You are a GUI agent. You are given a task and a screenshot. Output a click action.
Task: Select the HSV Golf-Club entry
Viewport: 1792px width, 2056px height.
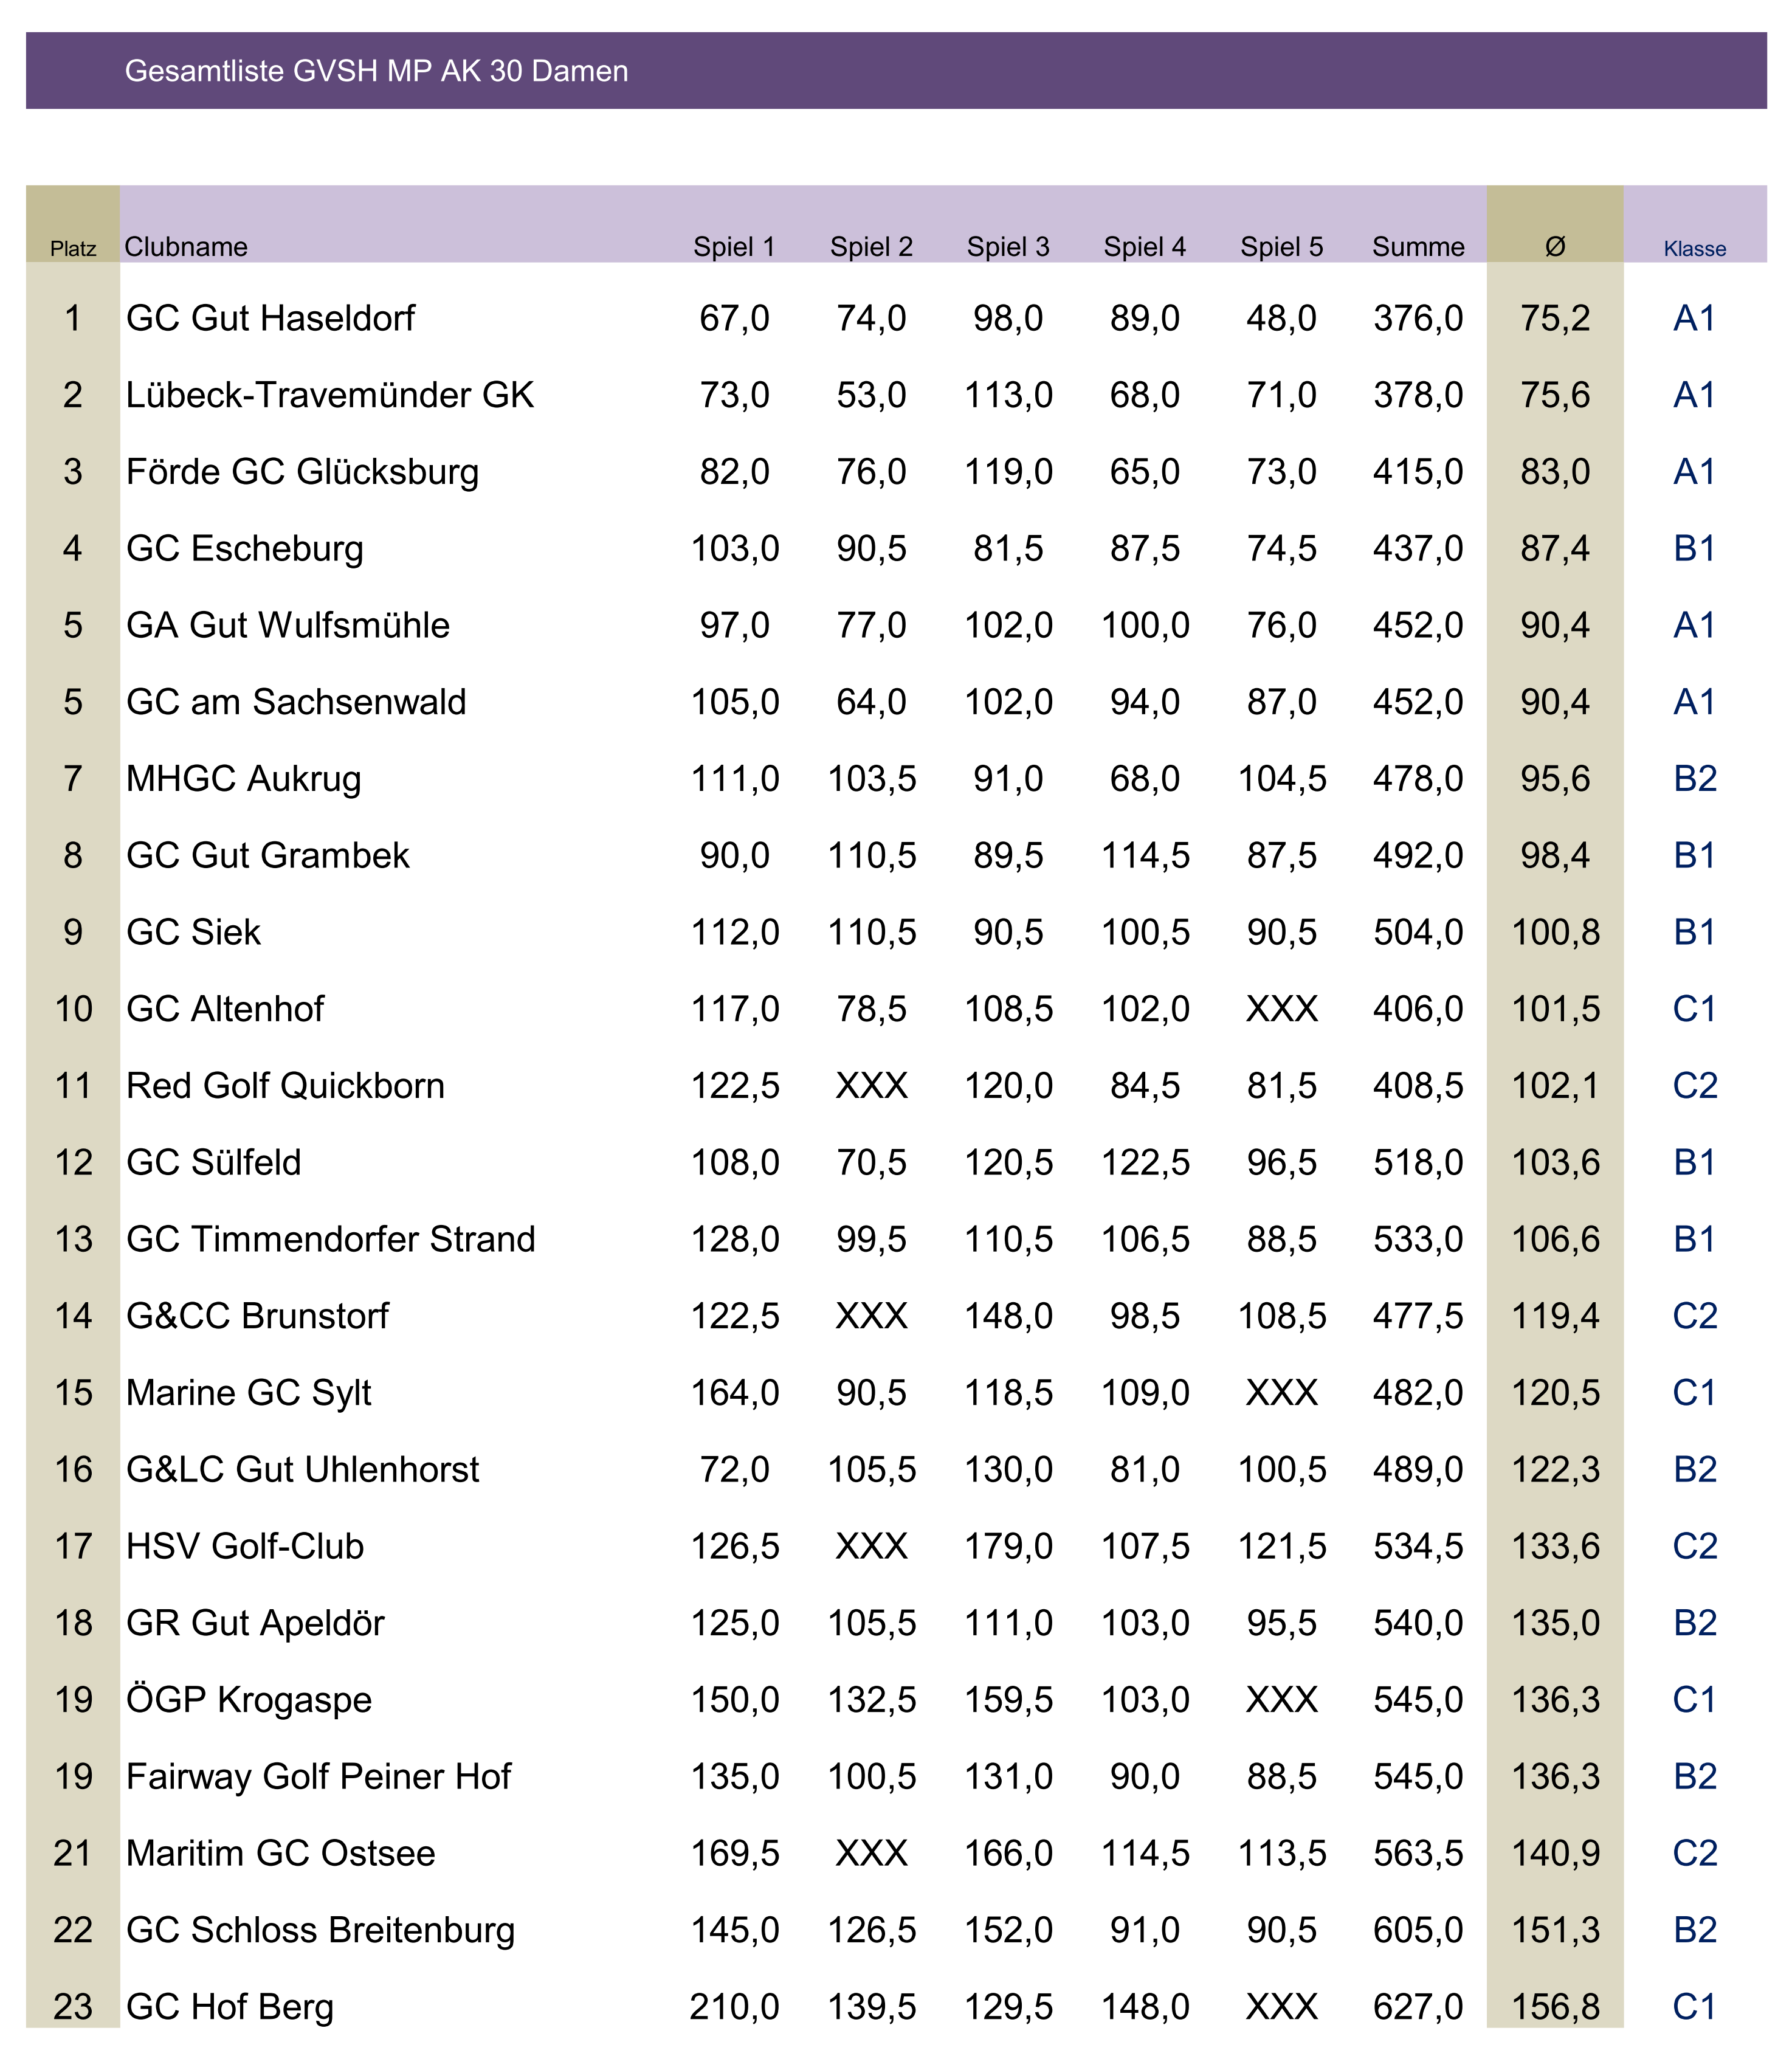point(245,1547)
